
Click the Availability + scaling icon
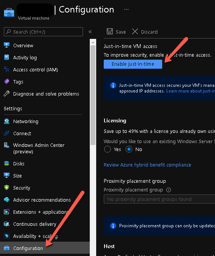click(6, 236)
